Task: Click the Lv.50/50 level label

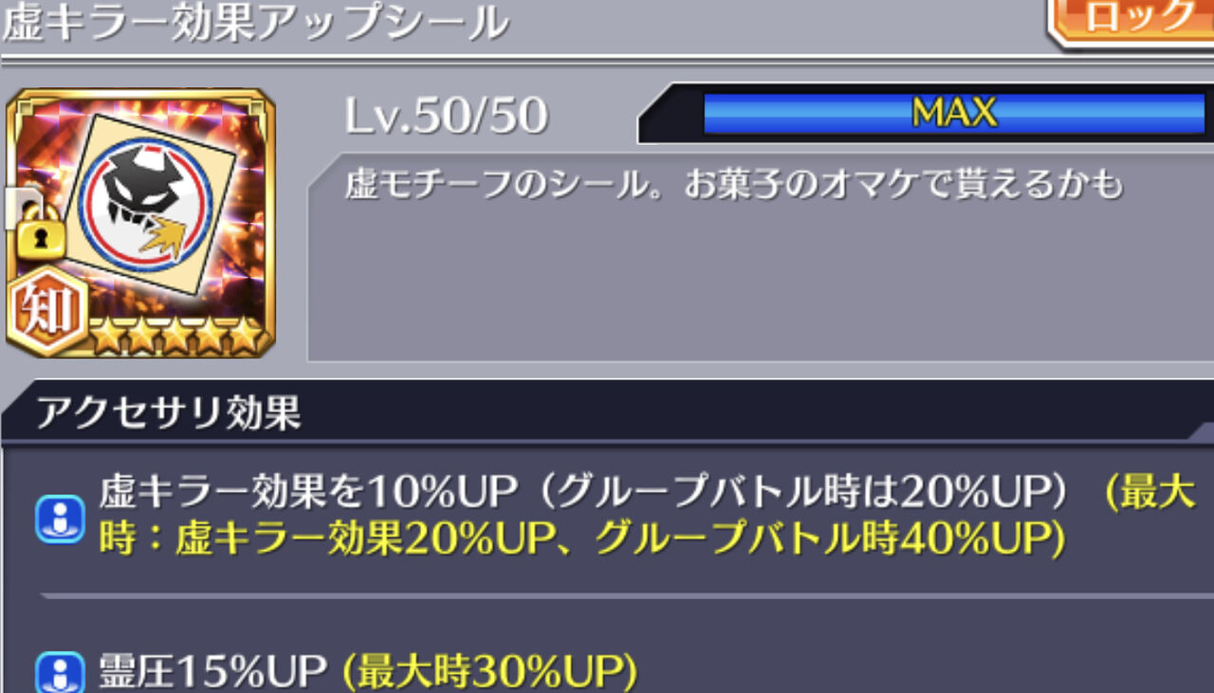Action: point(446,116)
